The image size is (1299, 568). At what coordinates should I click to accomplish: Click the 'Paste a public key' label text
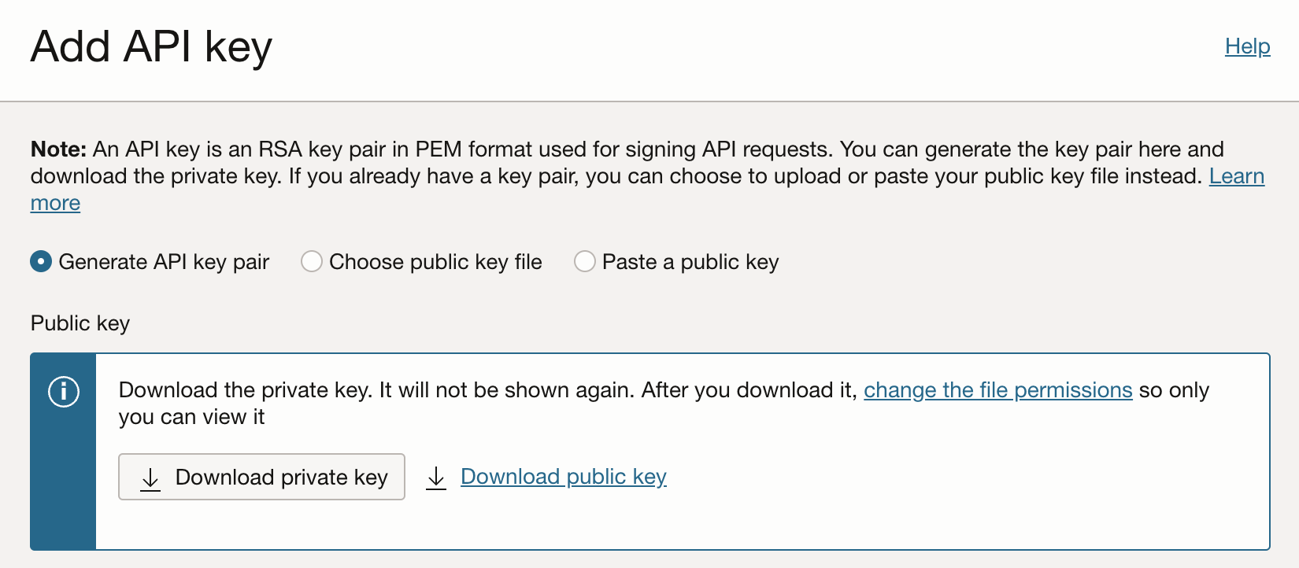[x=690, y=262]
